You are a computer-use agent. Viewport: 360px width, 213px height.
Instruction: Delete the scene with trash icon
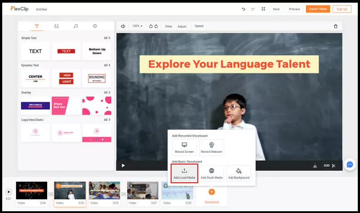coord(336,26)
